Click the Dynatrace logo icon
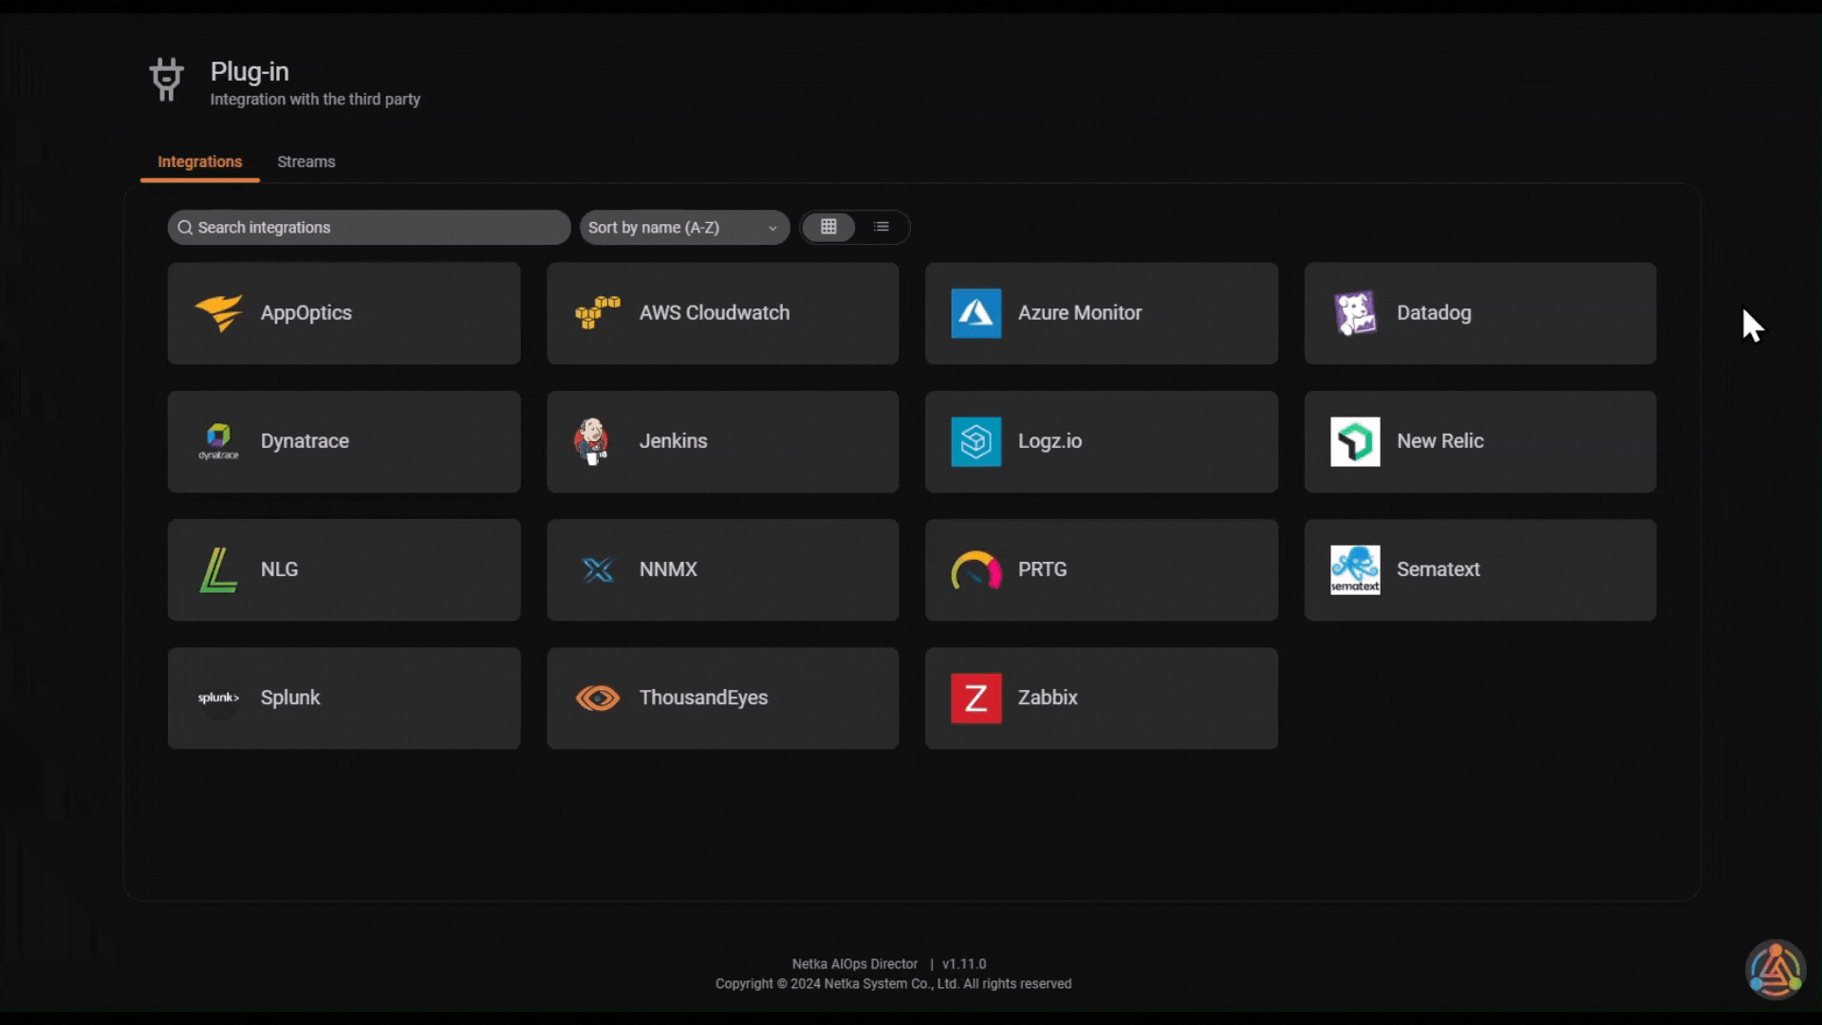 click(218, 441)
